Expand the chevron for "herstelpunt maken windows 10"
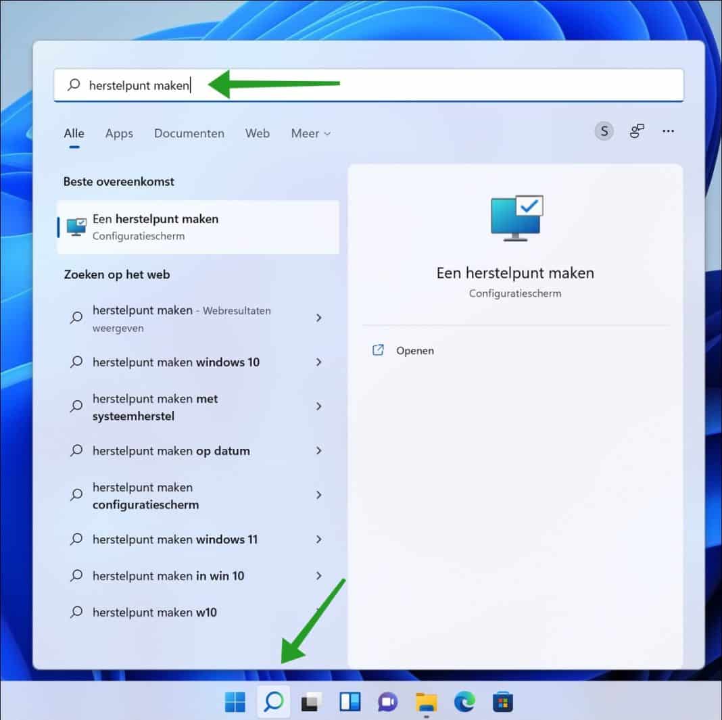Screen dimensions: 722x720 point(318,362)
